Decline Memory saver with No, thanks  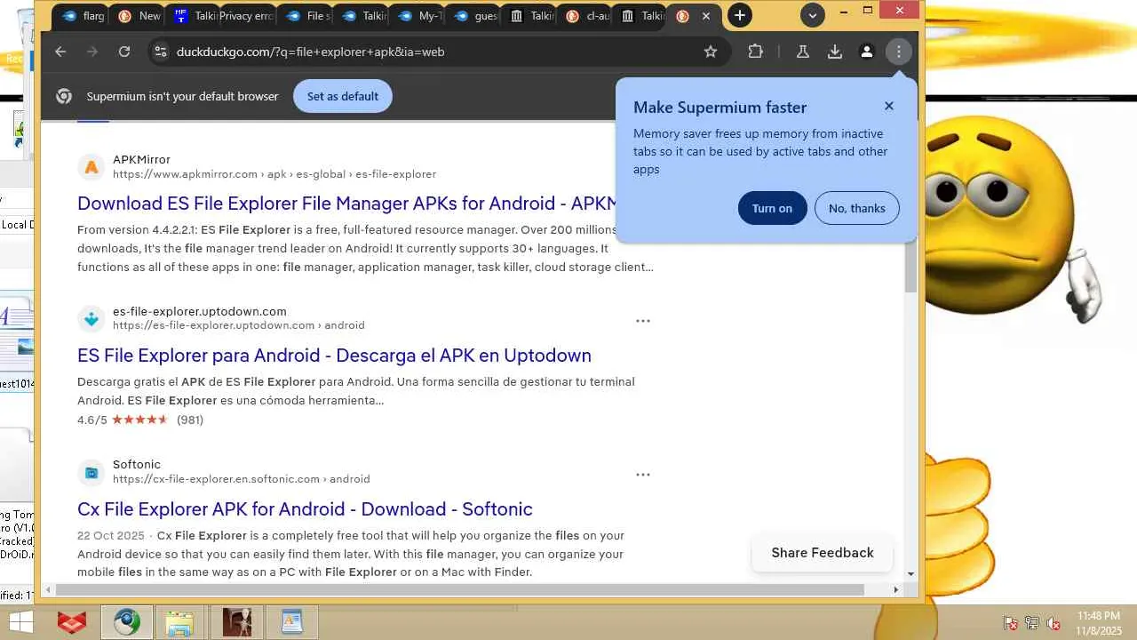[856, 208]
